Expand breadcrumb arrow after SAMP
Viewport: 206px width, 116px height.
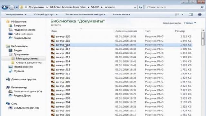click(102, 7)
